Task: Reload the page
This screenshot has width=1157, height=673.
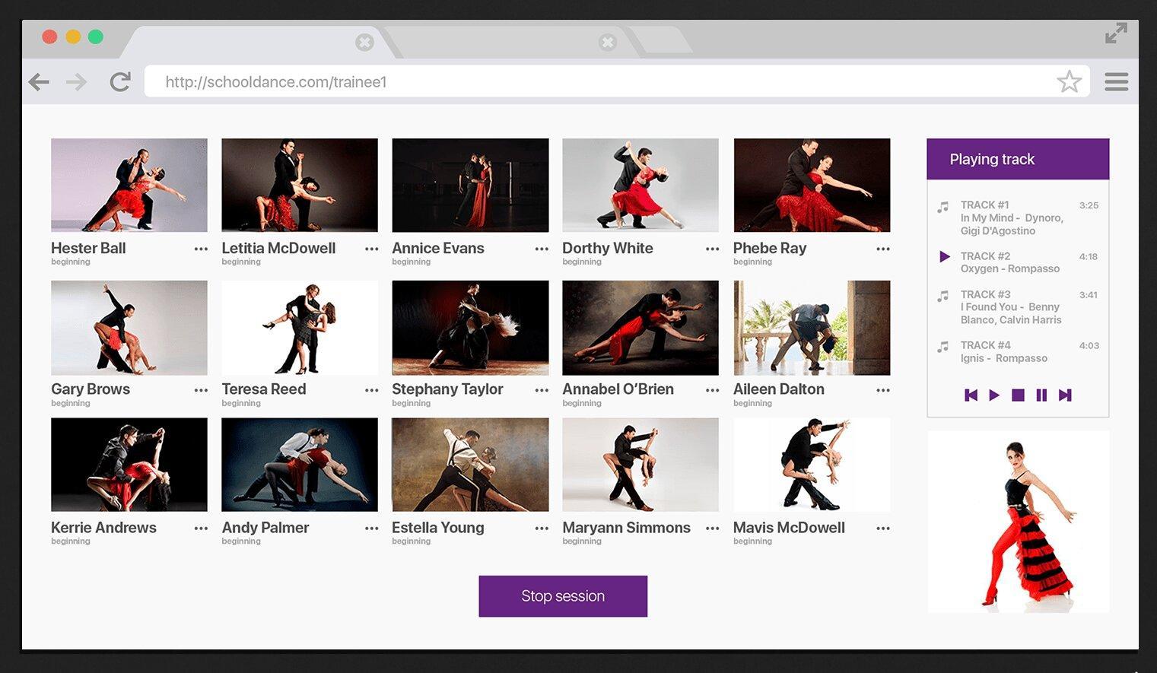Action: 120,81
